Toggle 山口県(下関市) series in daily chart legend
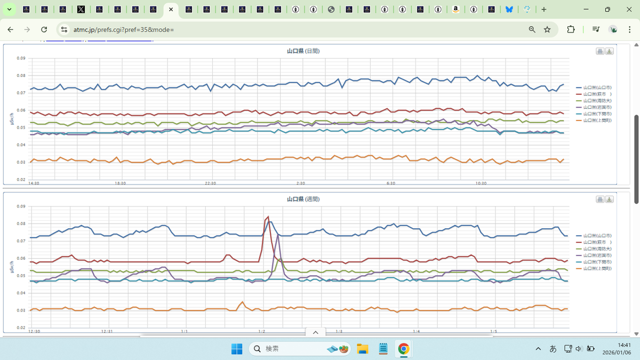This screenshot has width=640, height=360. point(594,114)
